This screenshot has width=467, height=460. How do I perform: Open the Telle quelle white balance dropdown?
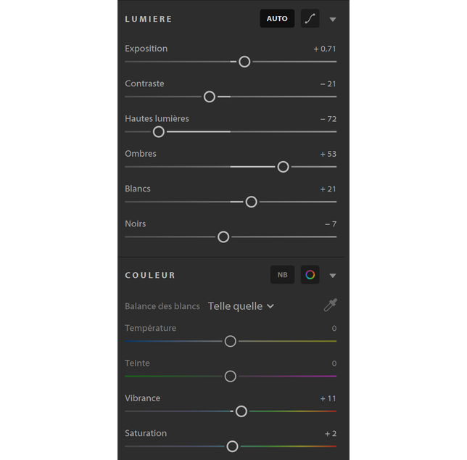(x=241, y=306)
